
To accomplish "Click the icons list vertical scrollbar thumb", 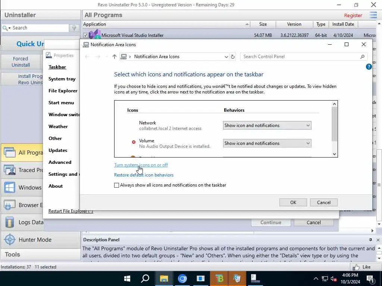I will click(x=334, y=124).
